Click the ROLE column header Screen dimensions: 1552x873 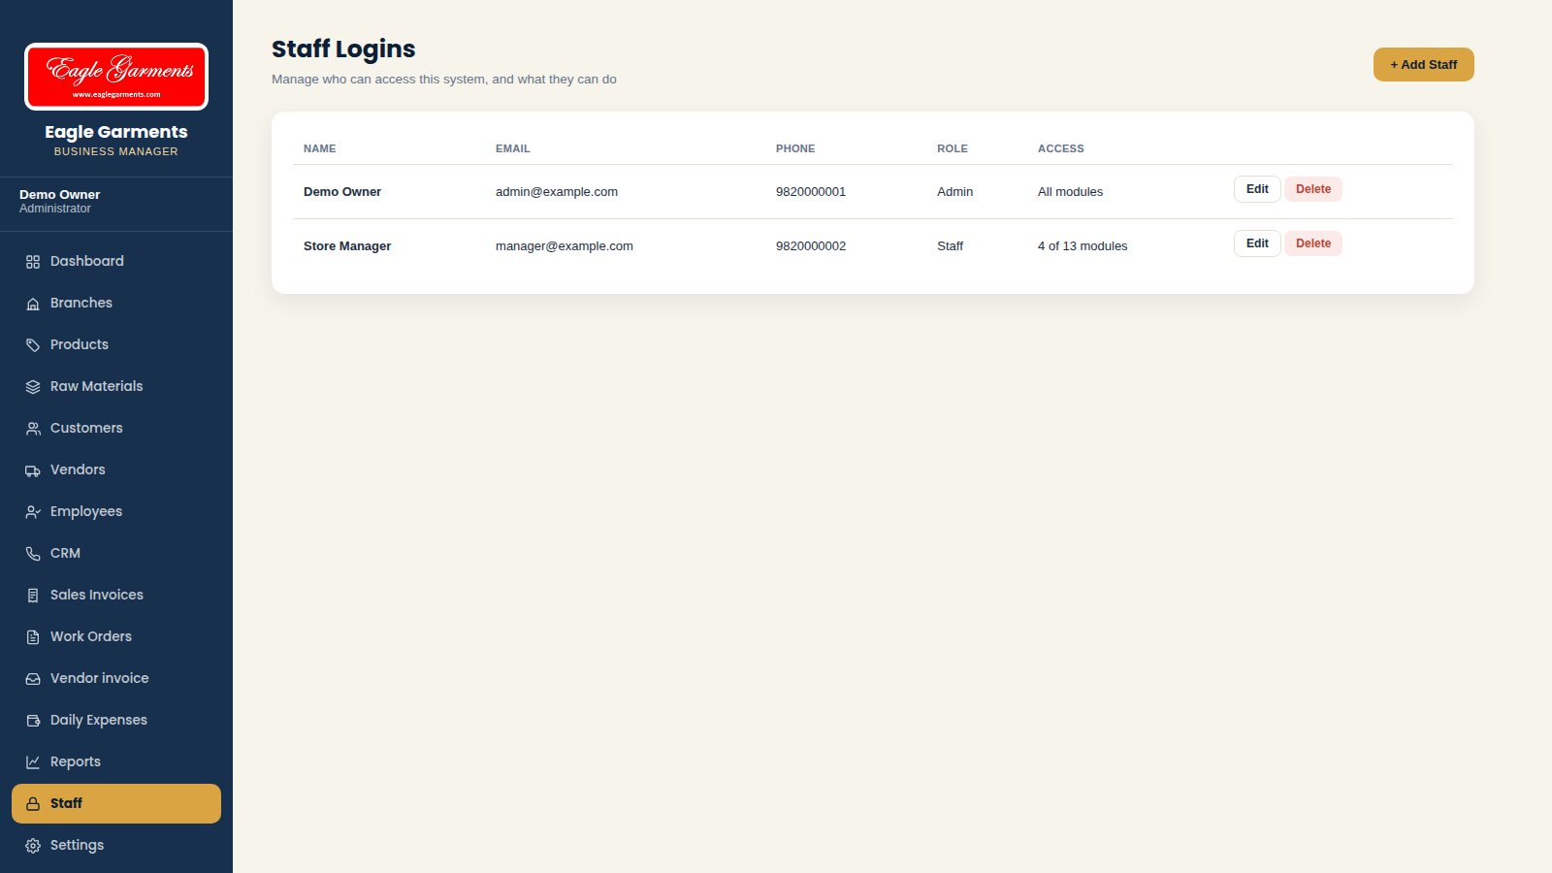953,148
